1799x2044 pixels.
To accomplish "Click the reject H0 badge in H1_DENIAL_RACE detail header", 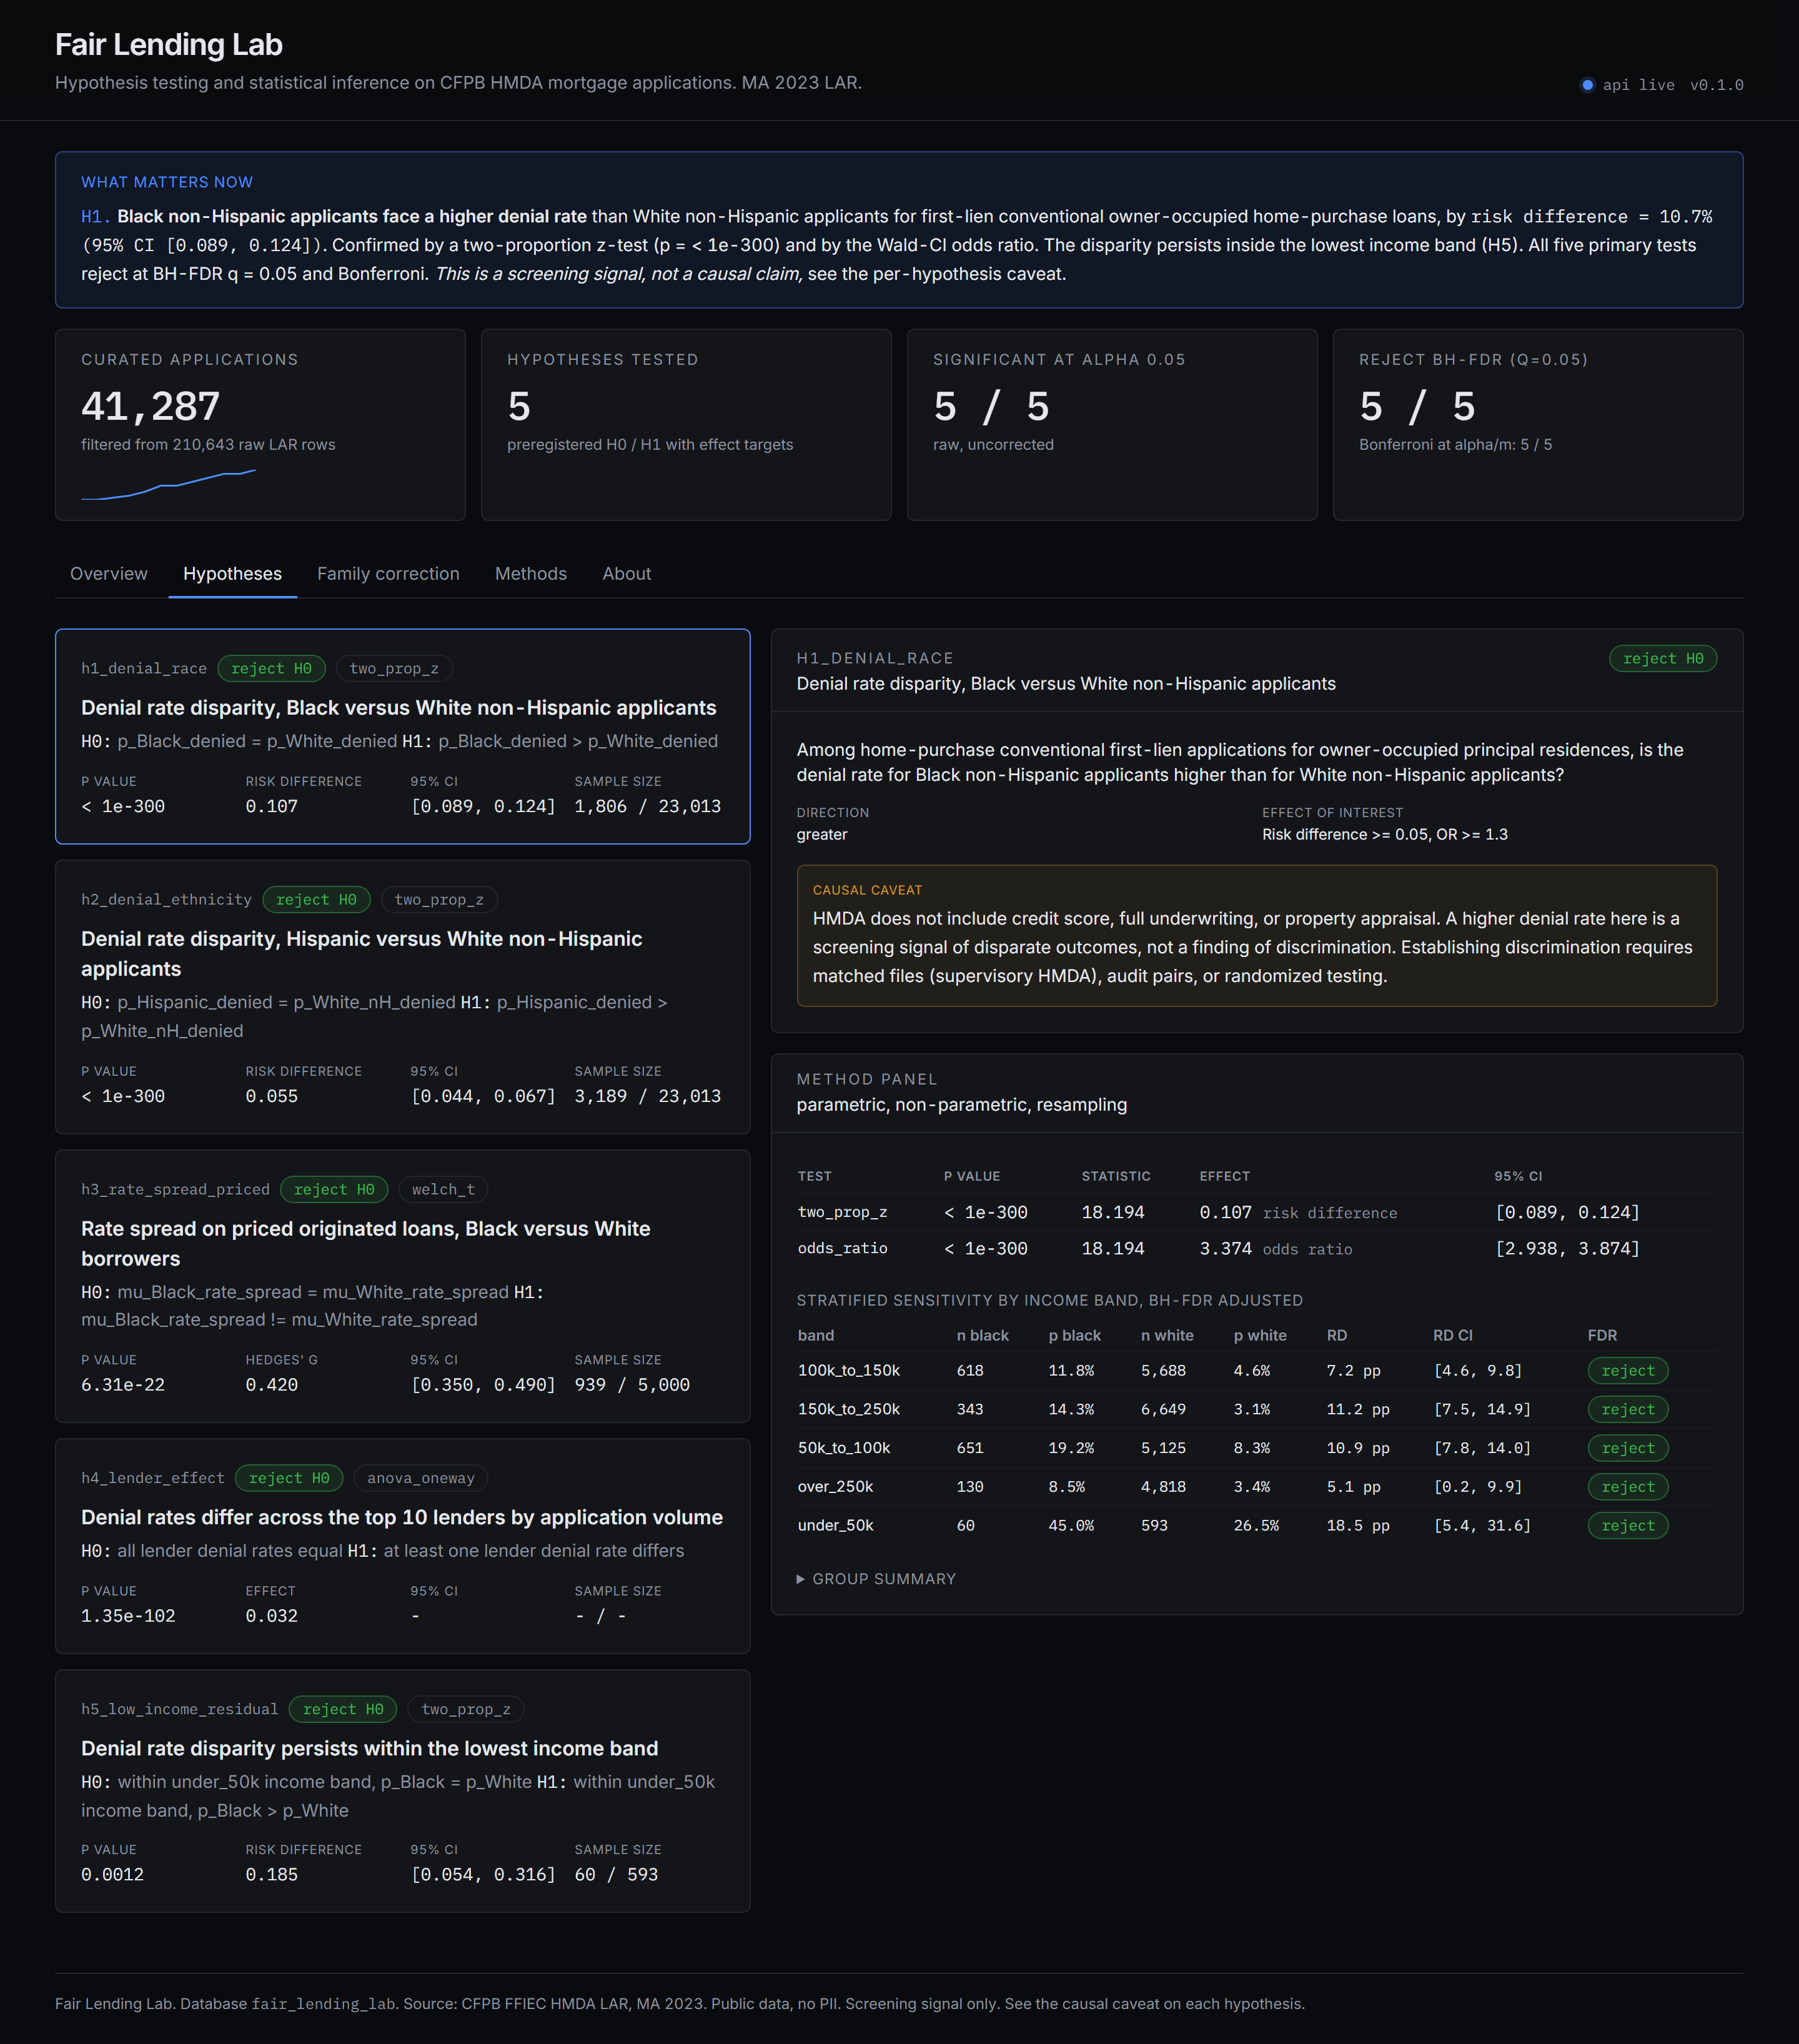I will 1662,659.
